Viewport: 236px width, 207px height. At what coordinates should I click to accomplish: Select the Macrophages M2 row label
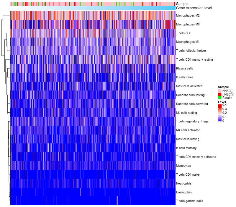coord(187,15)
